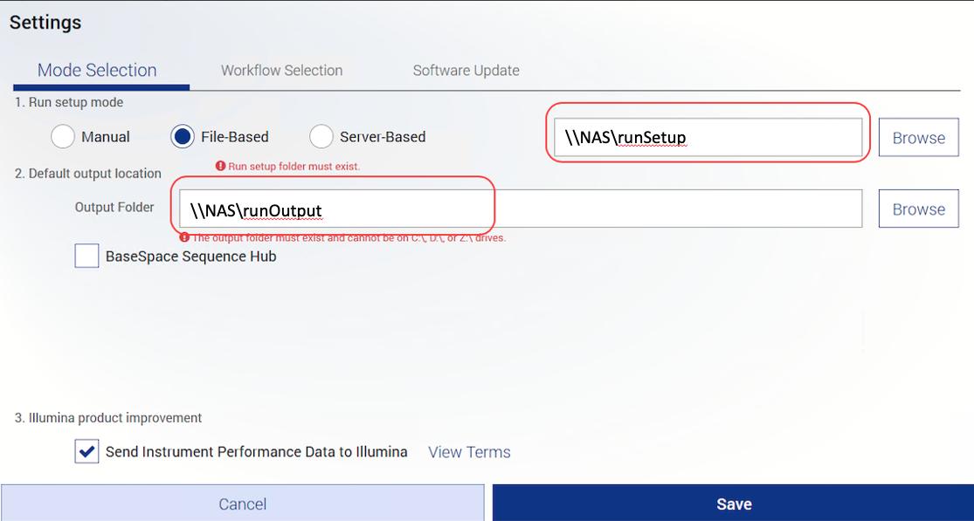Enable the BaseSpace Sequence Hub checkbox
The width and height of the screenshot is (974, 521).
pyautogui.click(x=86, y=257)
